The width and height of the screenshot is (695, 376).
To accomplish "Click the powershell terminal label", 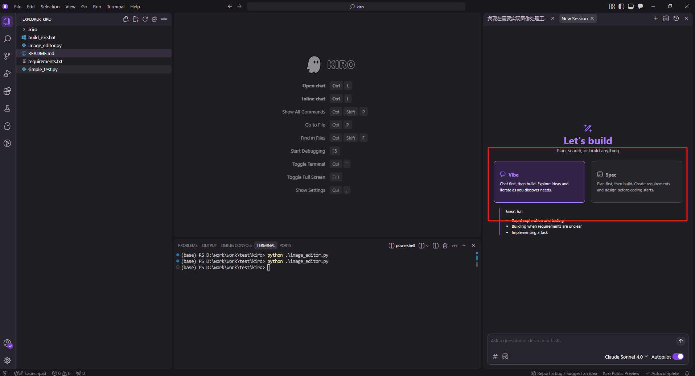I will pyautogui.click(x=402, y=245).
